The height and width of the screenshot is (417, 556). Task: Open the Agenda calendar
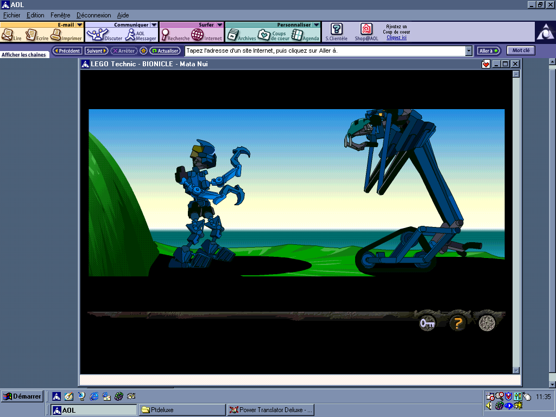pyautogui.click(x=305, y=35)
